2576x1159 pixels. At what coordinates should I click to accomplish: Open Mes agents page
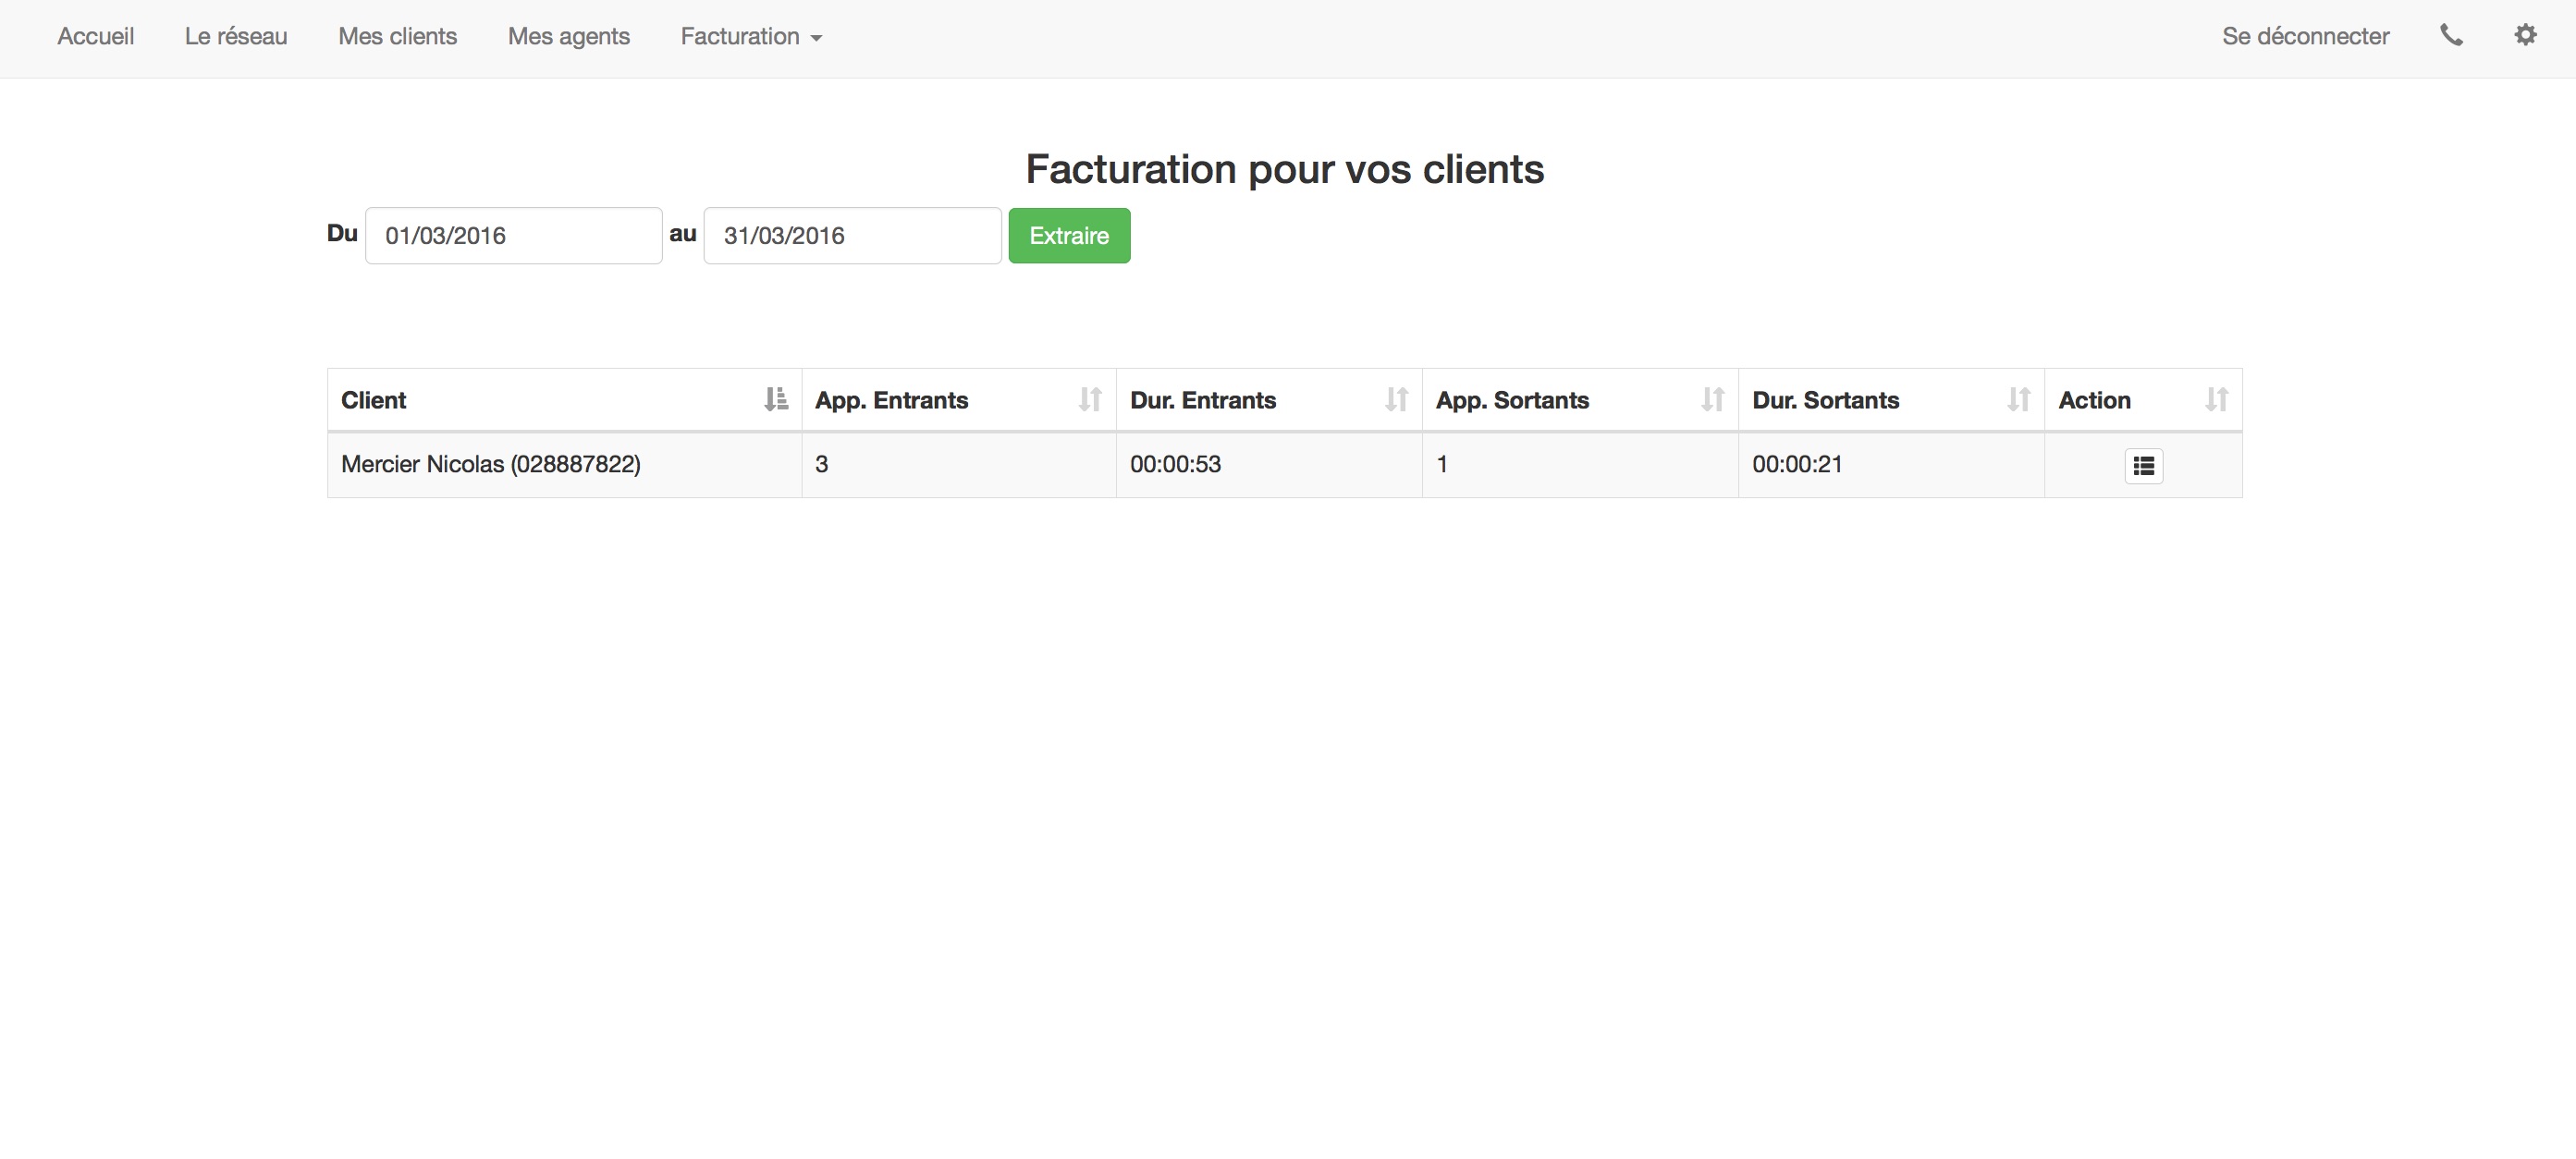(x=568, y=37)
